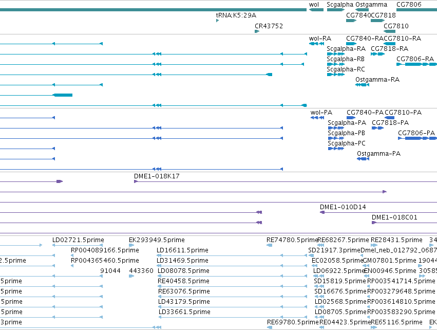Select the LD43179.5prime EST alignment

(233, 307)
